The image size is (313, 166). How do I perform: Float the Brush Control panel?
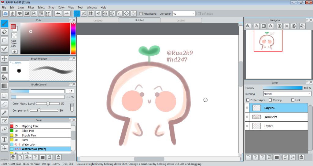tap(70, 84)
